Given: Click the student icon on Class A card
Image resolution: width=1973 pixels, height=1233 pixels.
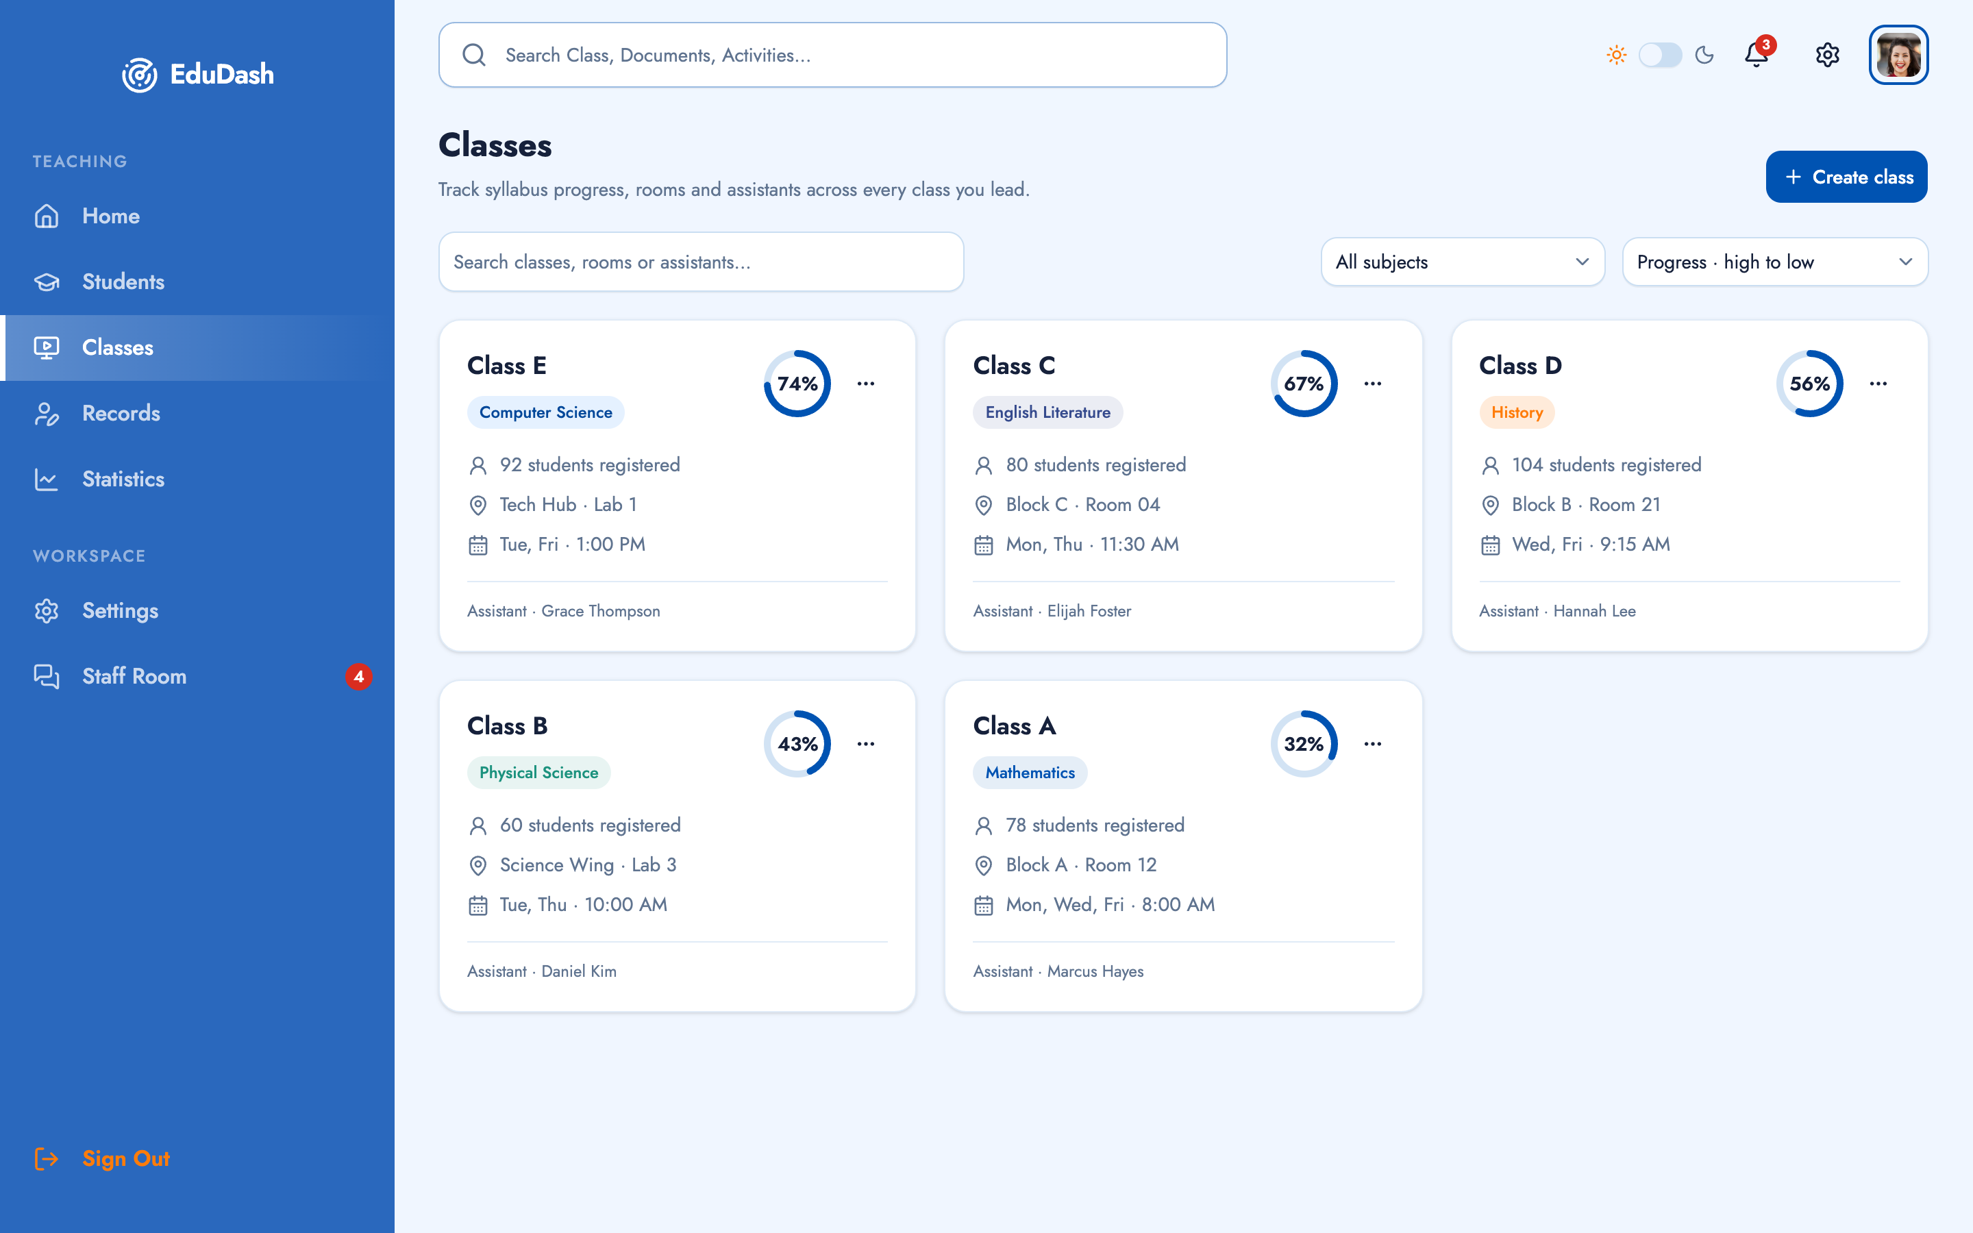Looking at the screenshot, I should 984,825.
